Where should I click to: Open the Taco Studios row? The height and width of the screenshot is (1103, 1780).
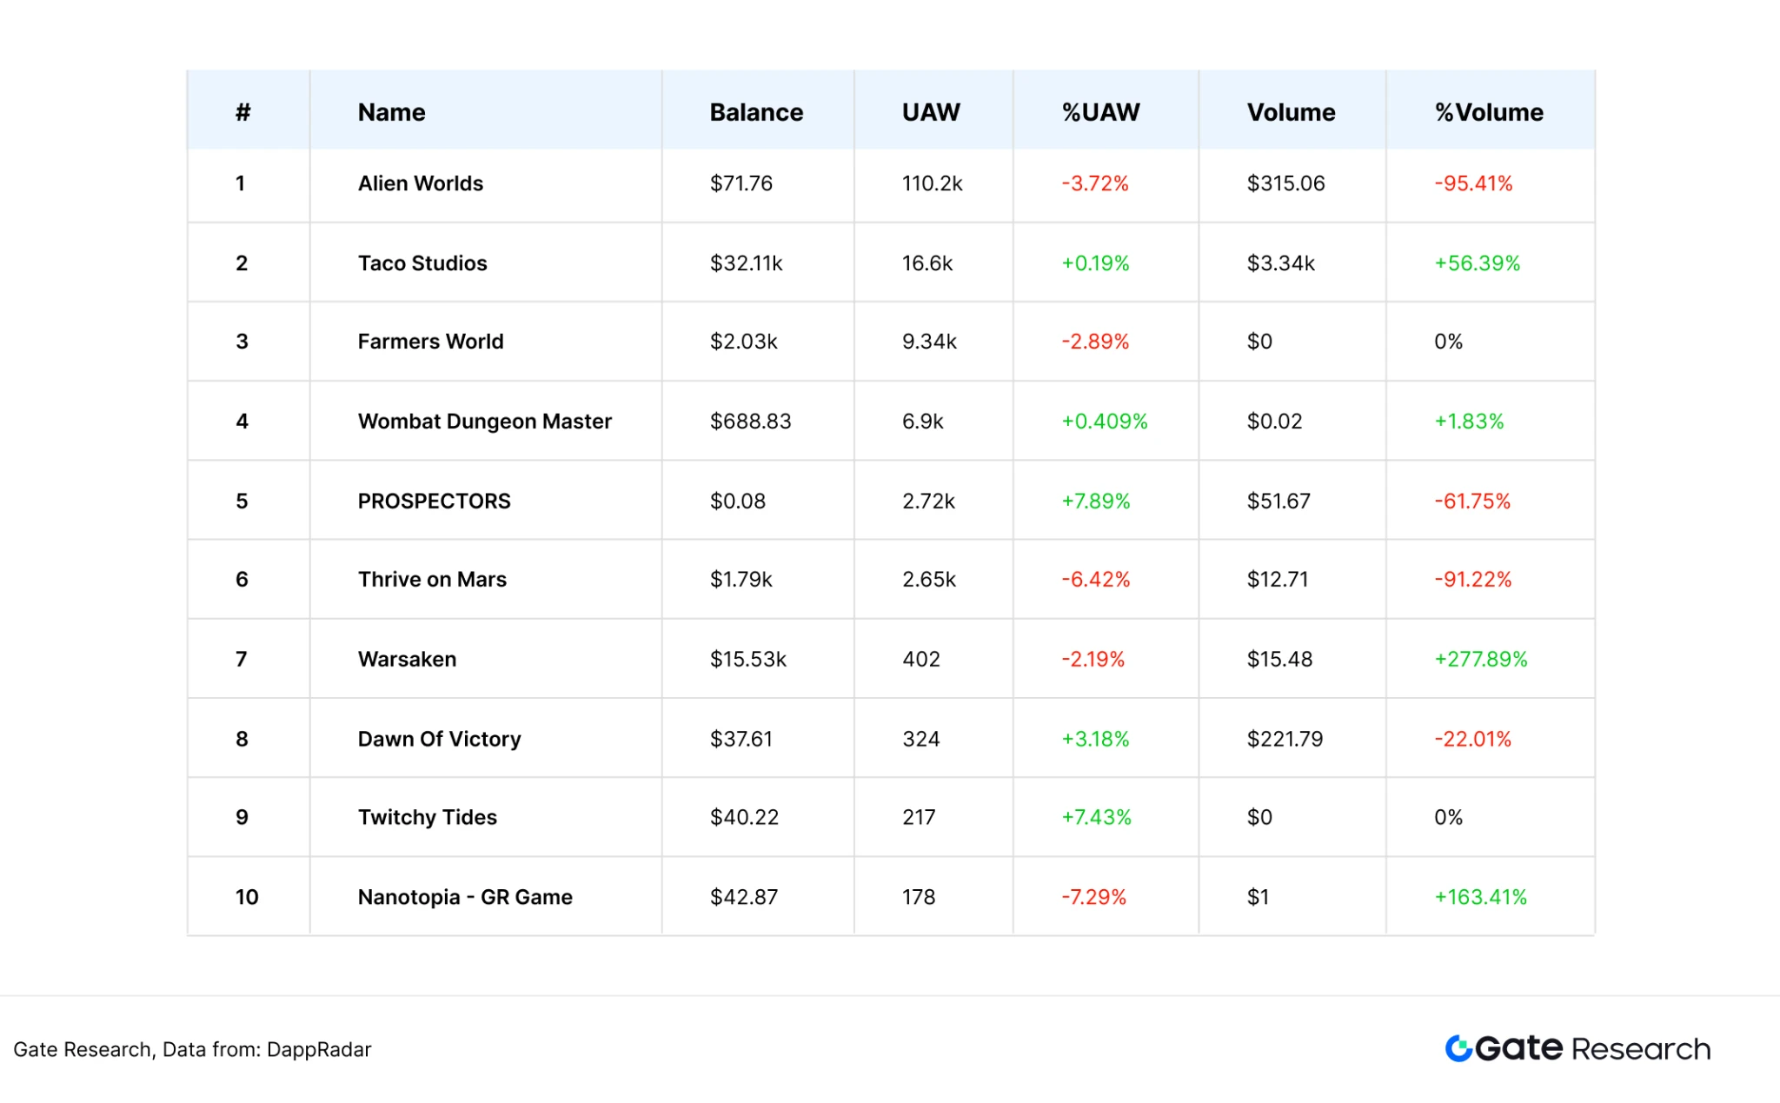coord(422,263)
